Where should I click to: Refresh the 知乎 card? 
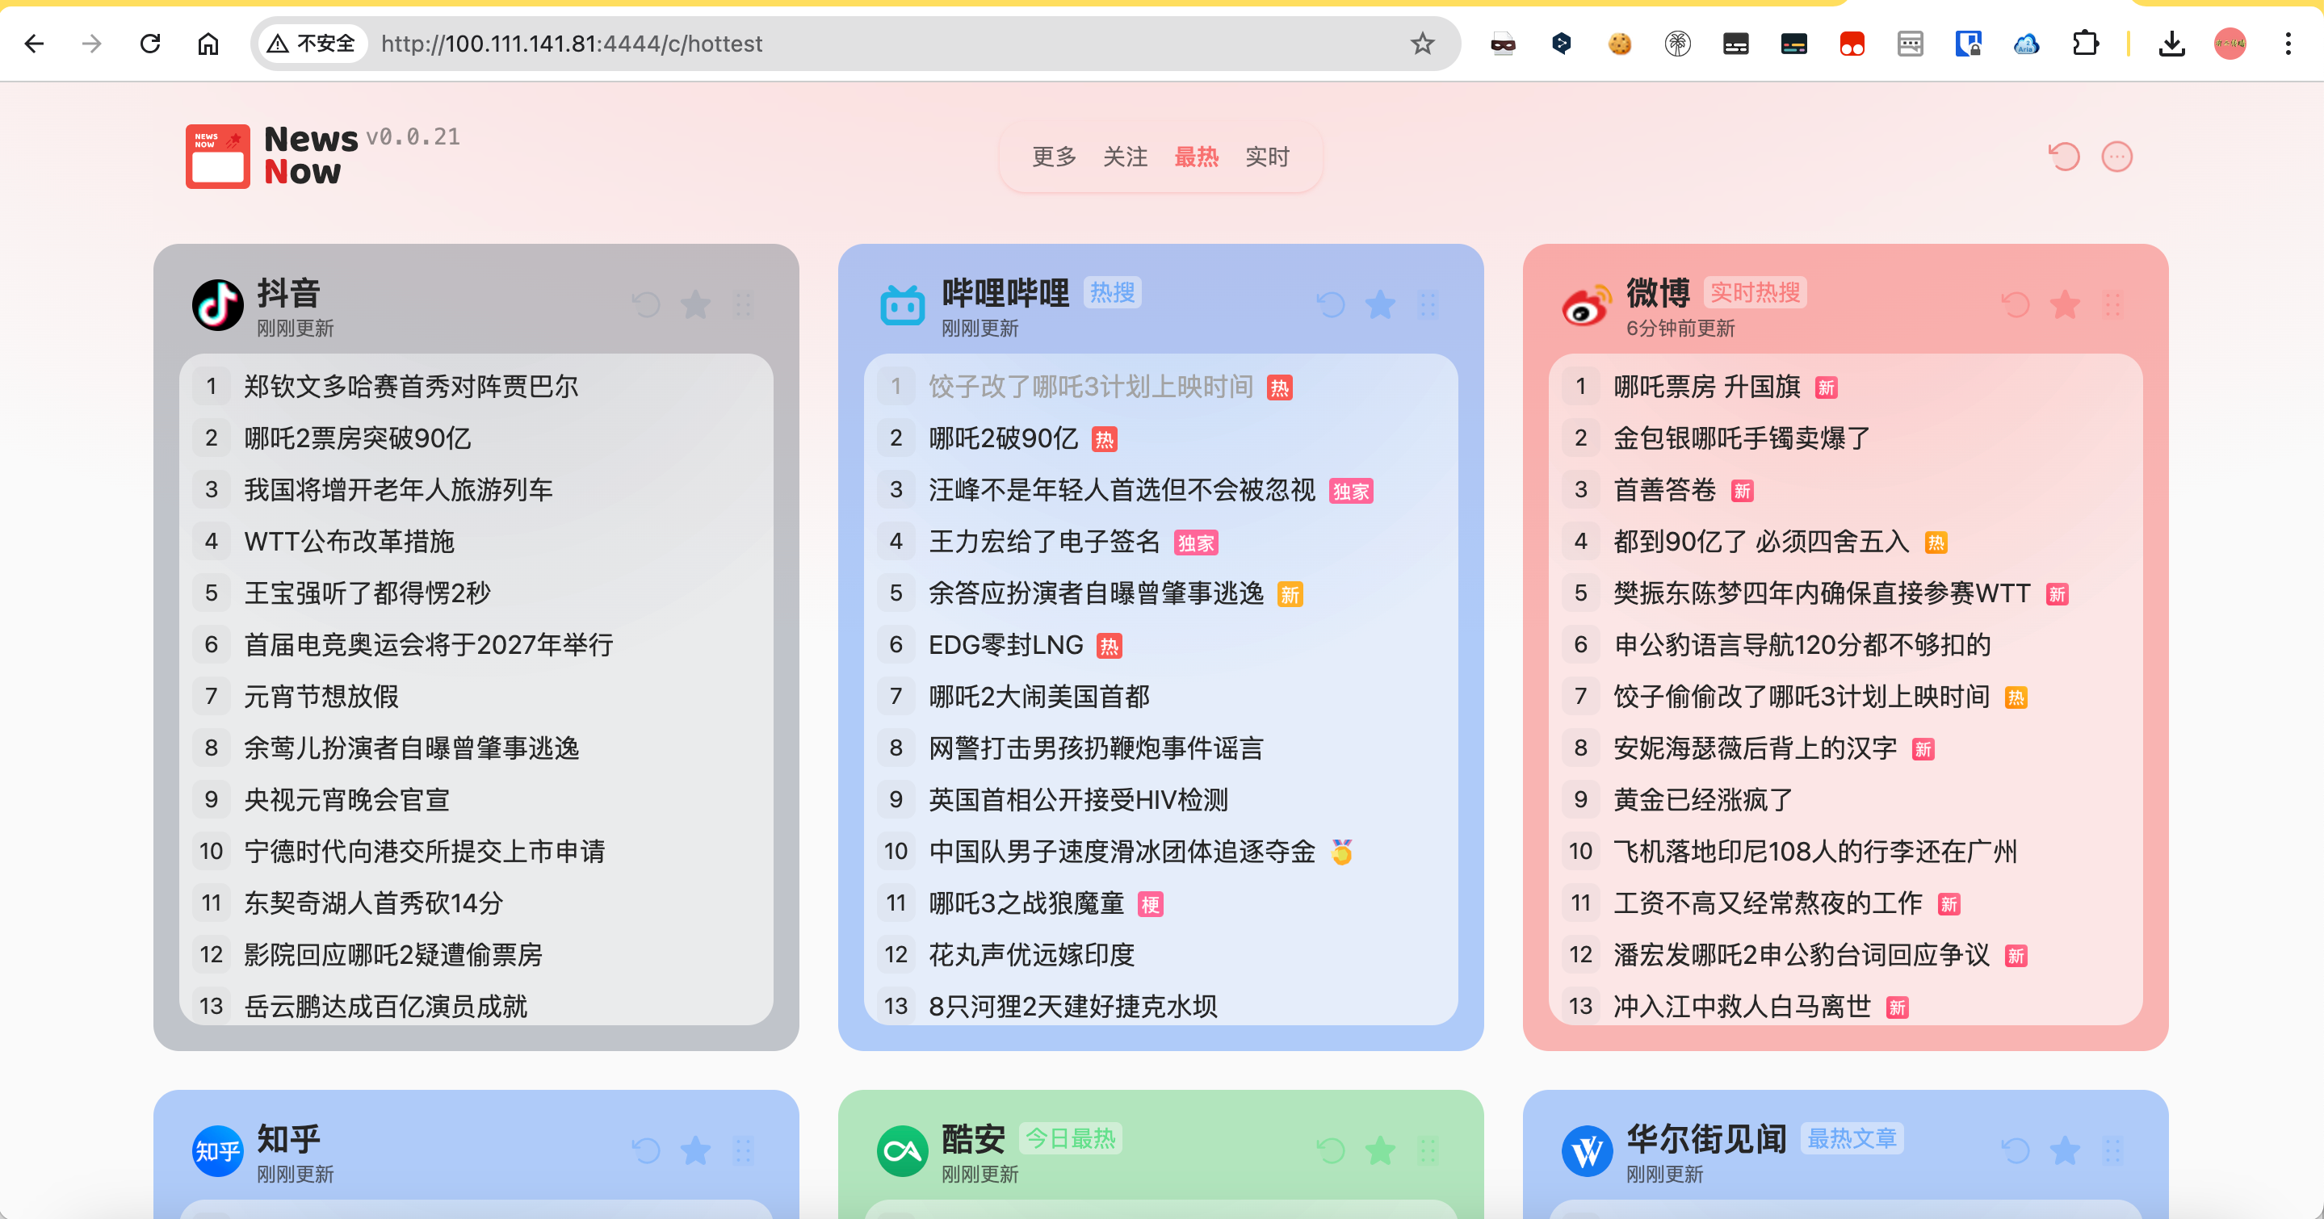point(646,1150)
